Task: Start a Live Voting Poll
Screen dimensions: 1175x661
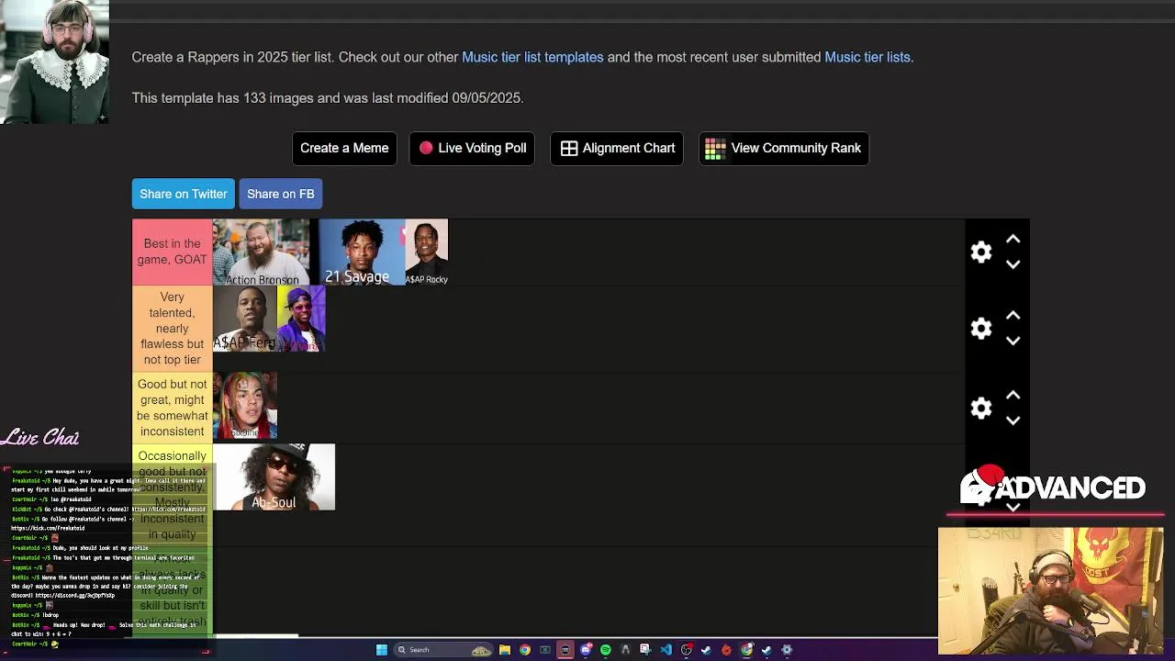Action: pos(473,148)
